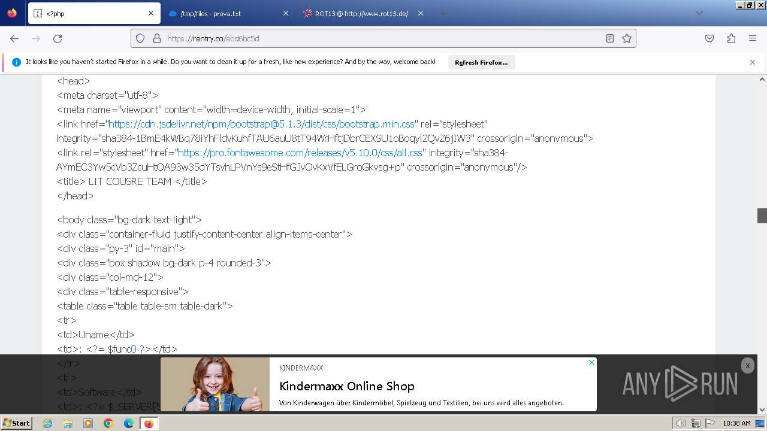Open the fontawesome all.css link
Viewport: 767px width, 431px height.
click(300, 153)
